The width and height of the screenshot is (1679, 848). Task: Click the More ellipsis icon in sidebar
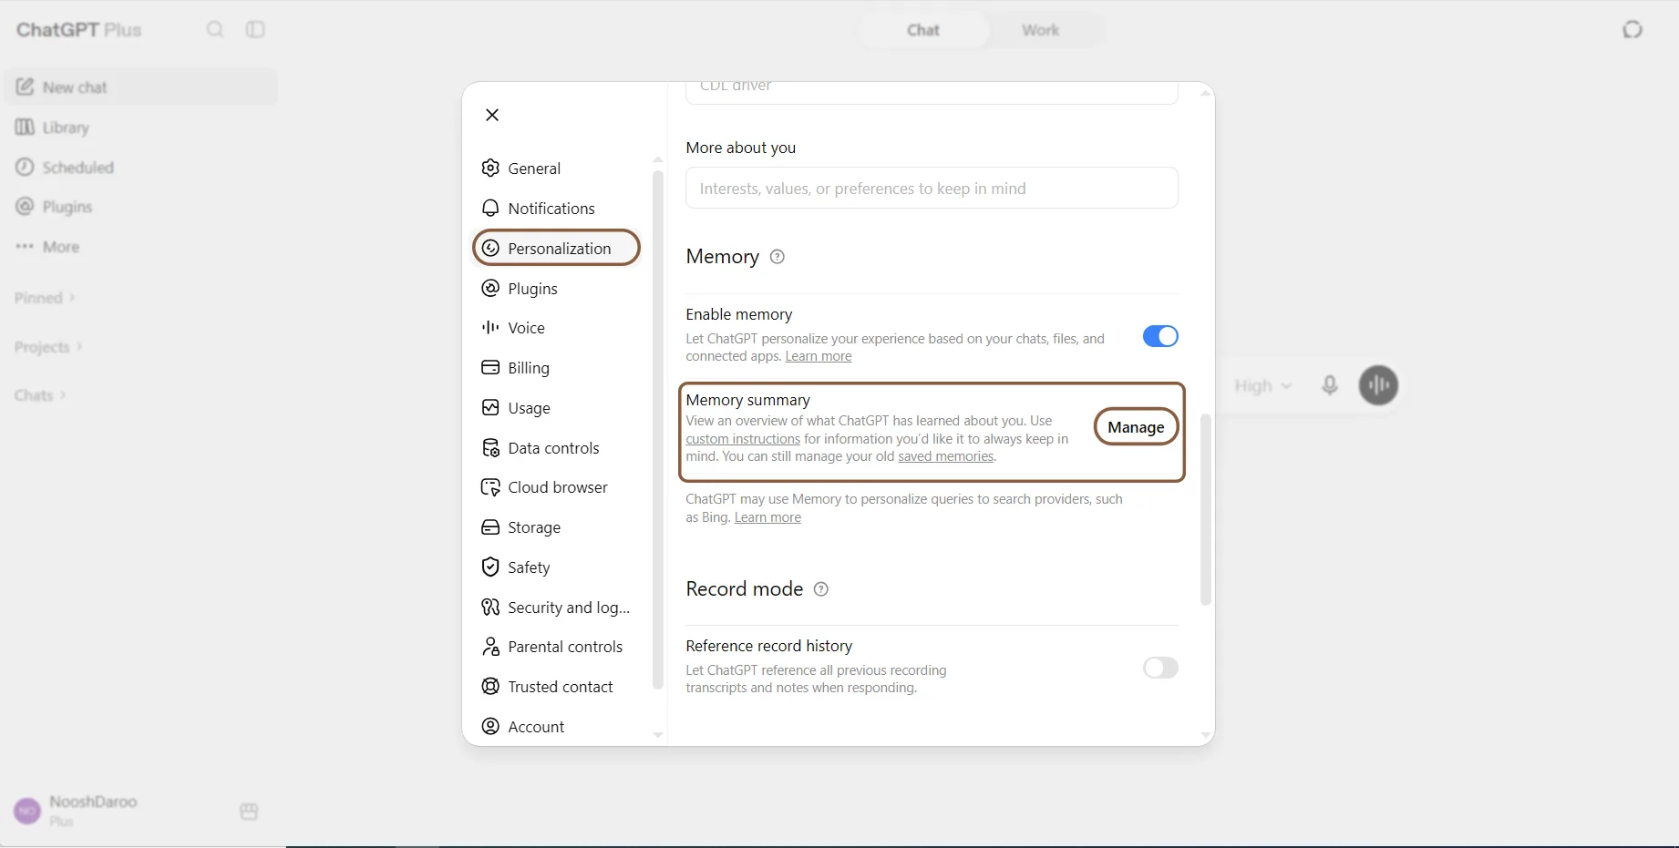click(x=25, y=247)
